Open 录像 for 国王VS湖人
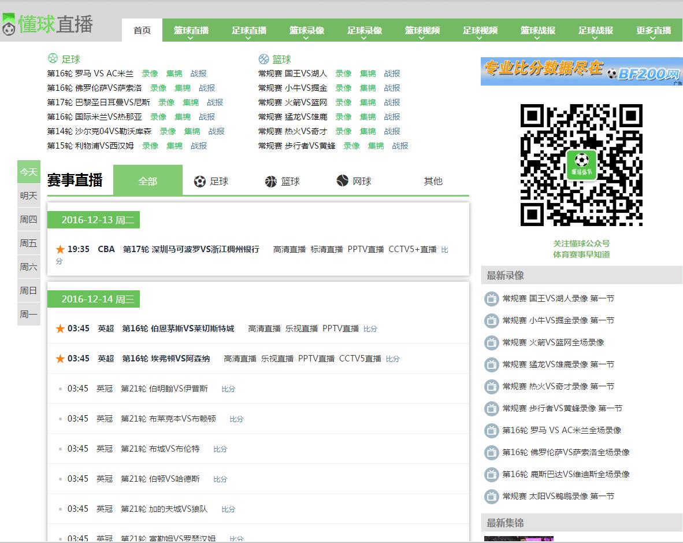Screen dimensions: 683x543 [343, 73]
